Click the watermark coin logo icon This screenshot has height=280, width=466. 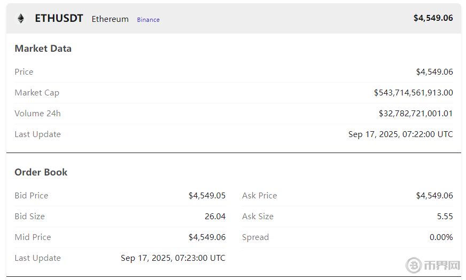(414, 265)
